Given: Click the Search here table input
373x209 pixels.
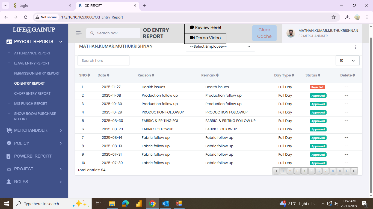Looking at the screenshot, I should coord(103,61).
